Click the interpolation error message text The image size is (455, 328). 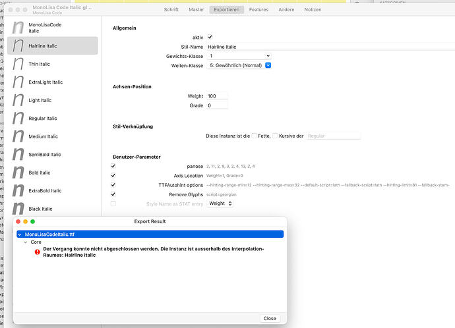click(x=154, y=252)
